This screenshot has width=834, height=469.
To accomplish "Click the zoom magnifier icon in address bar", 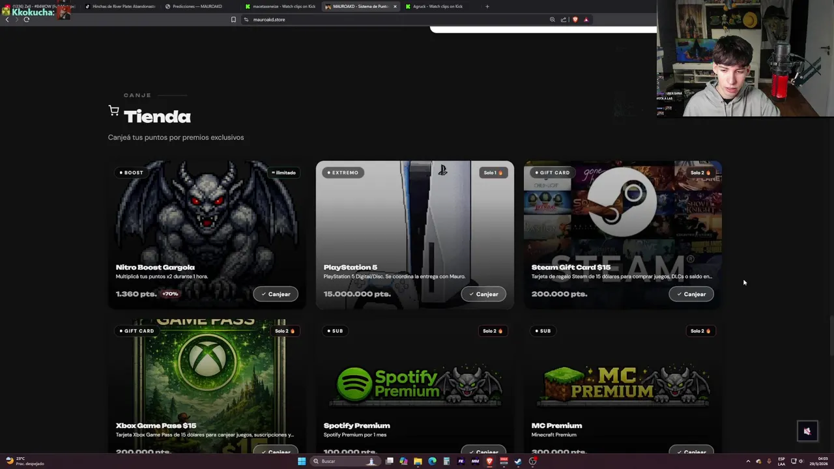I will [x=553, y=20].
